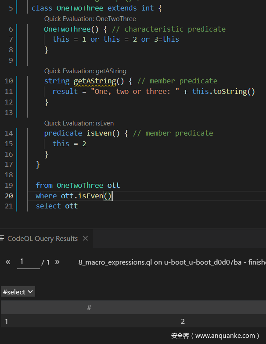Run Quick Evaluation: OneTwoThree code lens

click(90, 19)
